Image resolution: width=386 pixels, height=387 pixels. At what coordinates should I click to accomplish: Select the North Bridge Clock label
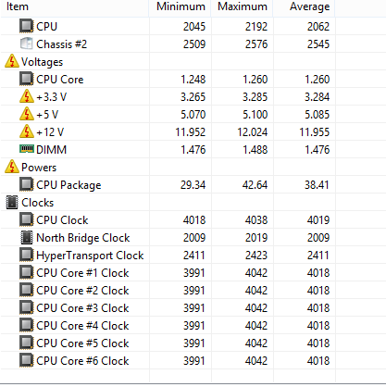tap(83, 237)
